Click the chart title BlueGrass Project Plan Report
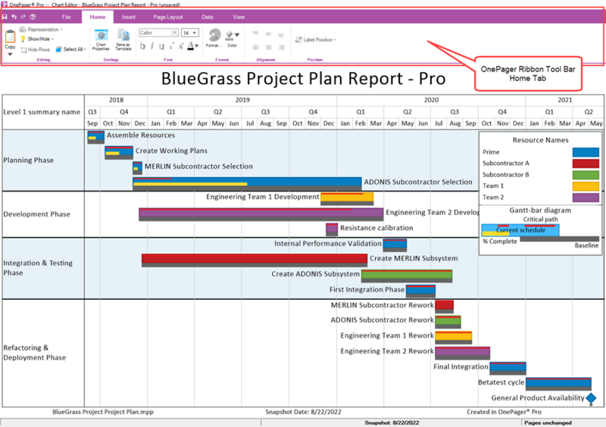 click(304, 79)
